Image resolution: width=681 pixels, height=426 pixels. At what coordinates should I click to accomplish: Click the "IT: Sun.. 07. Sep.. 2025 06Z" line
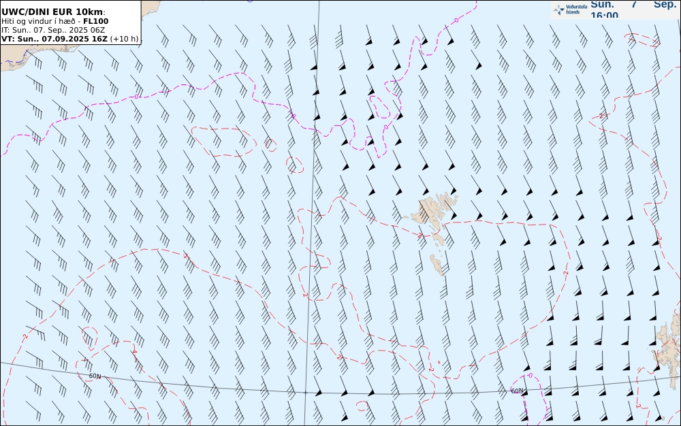tap(53, 30)
